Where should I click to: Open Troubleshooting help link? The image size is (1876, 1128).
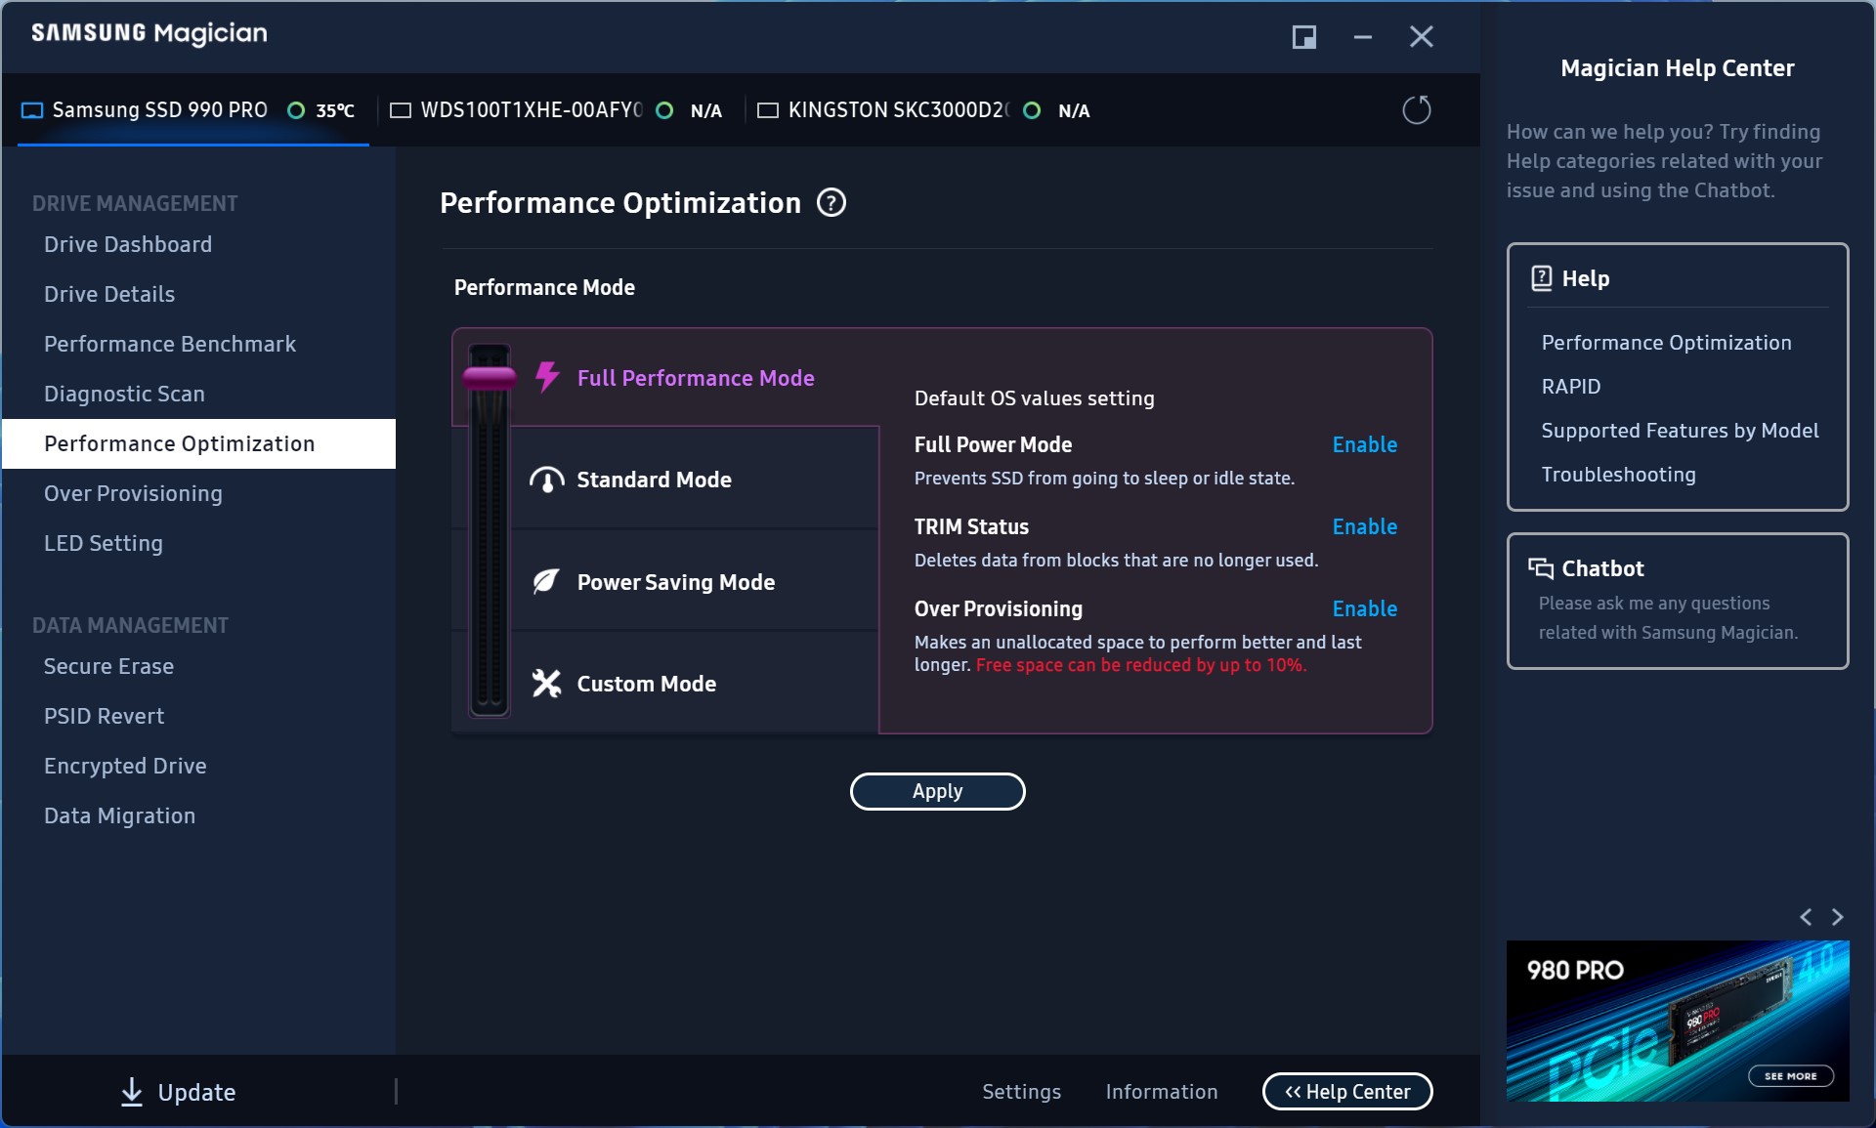[x=1618, y=475]
